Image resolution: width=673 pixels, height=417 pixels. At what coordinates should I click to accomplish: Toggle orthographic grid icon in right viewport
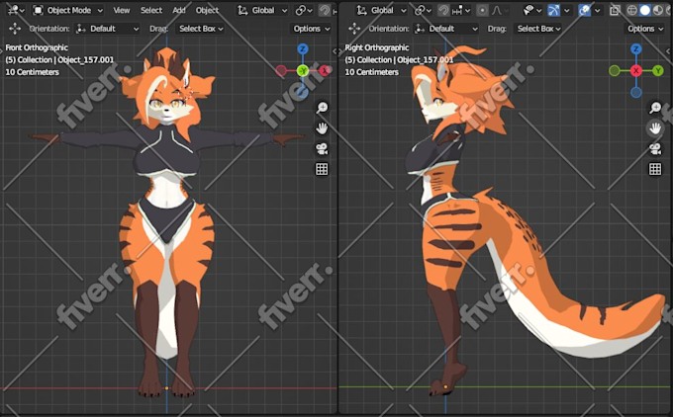tap(655, 169)
